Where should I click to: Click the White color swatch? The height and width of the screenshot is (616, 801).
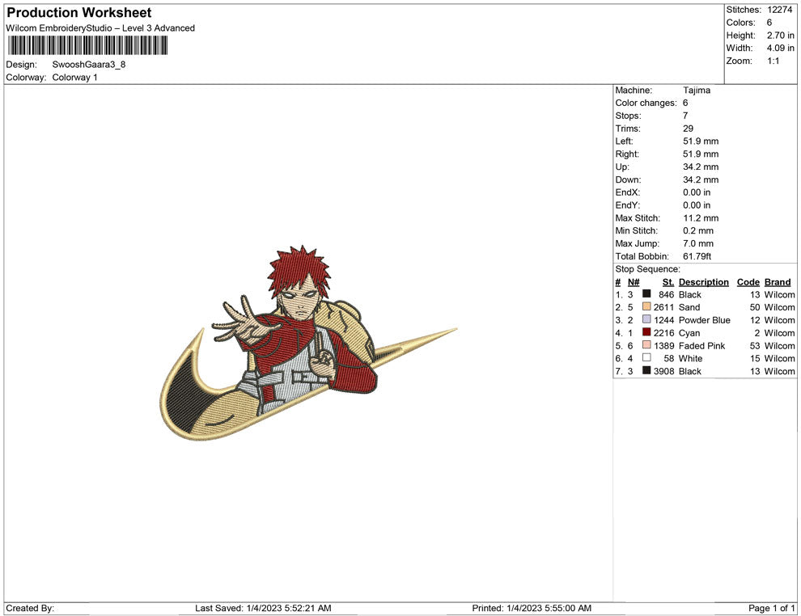point(646,358)
